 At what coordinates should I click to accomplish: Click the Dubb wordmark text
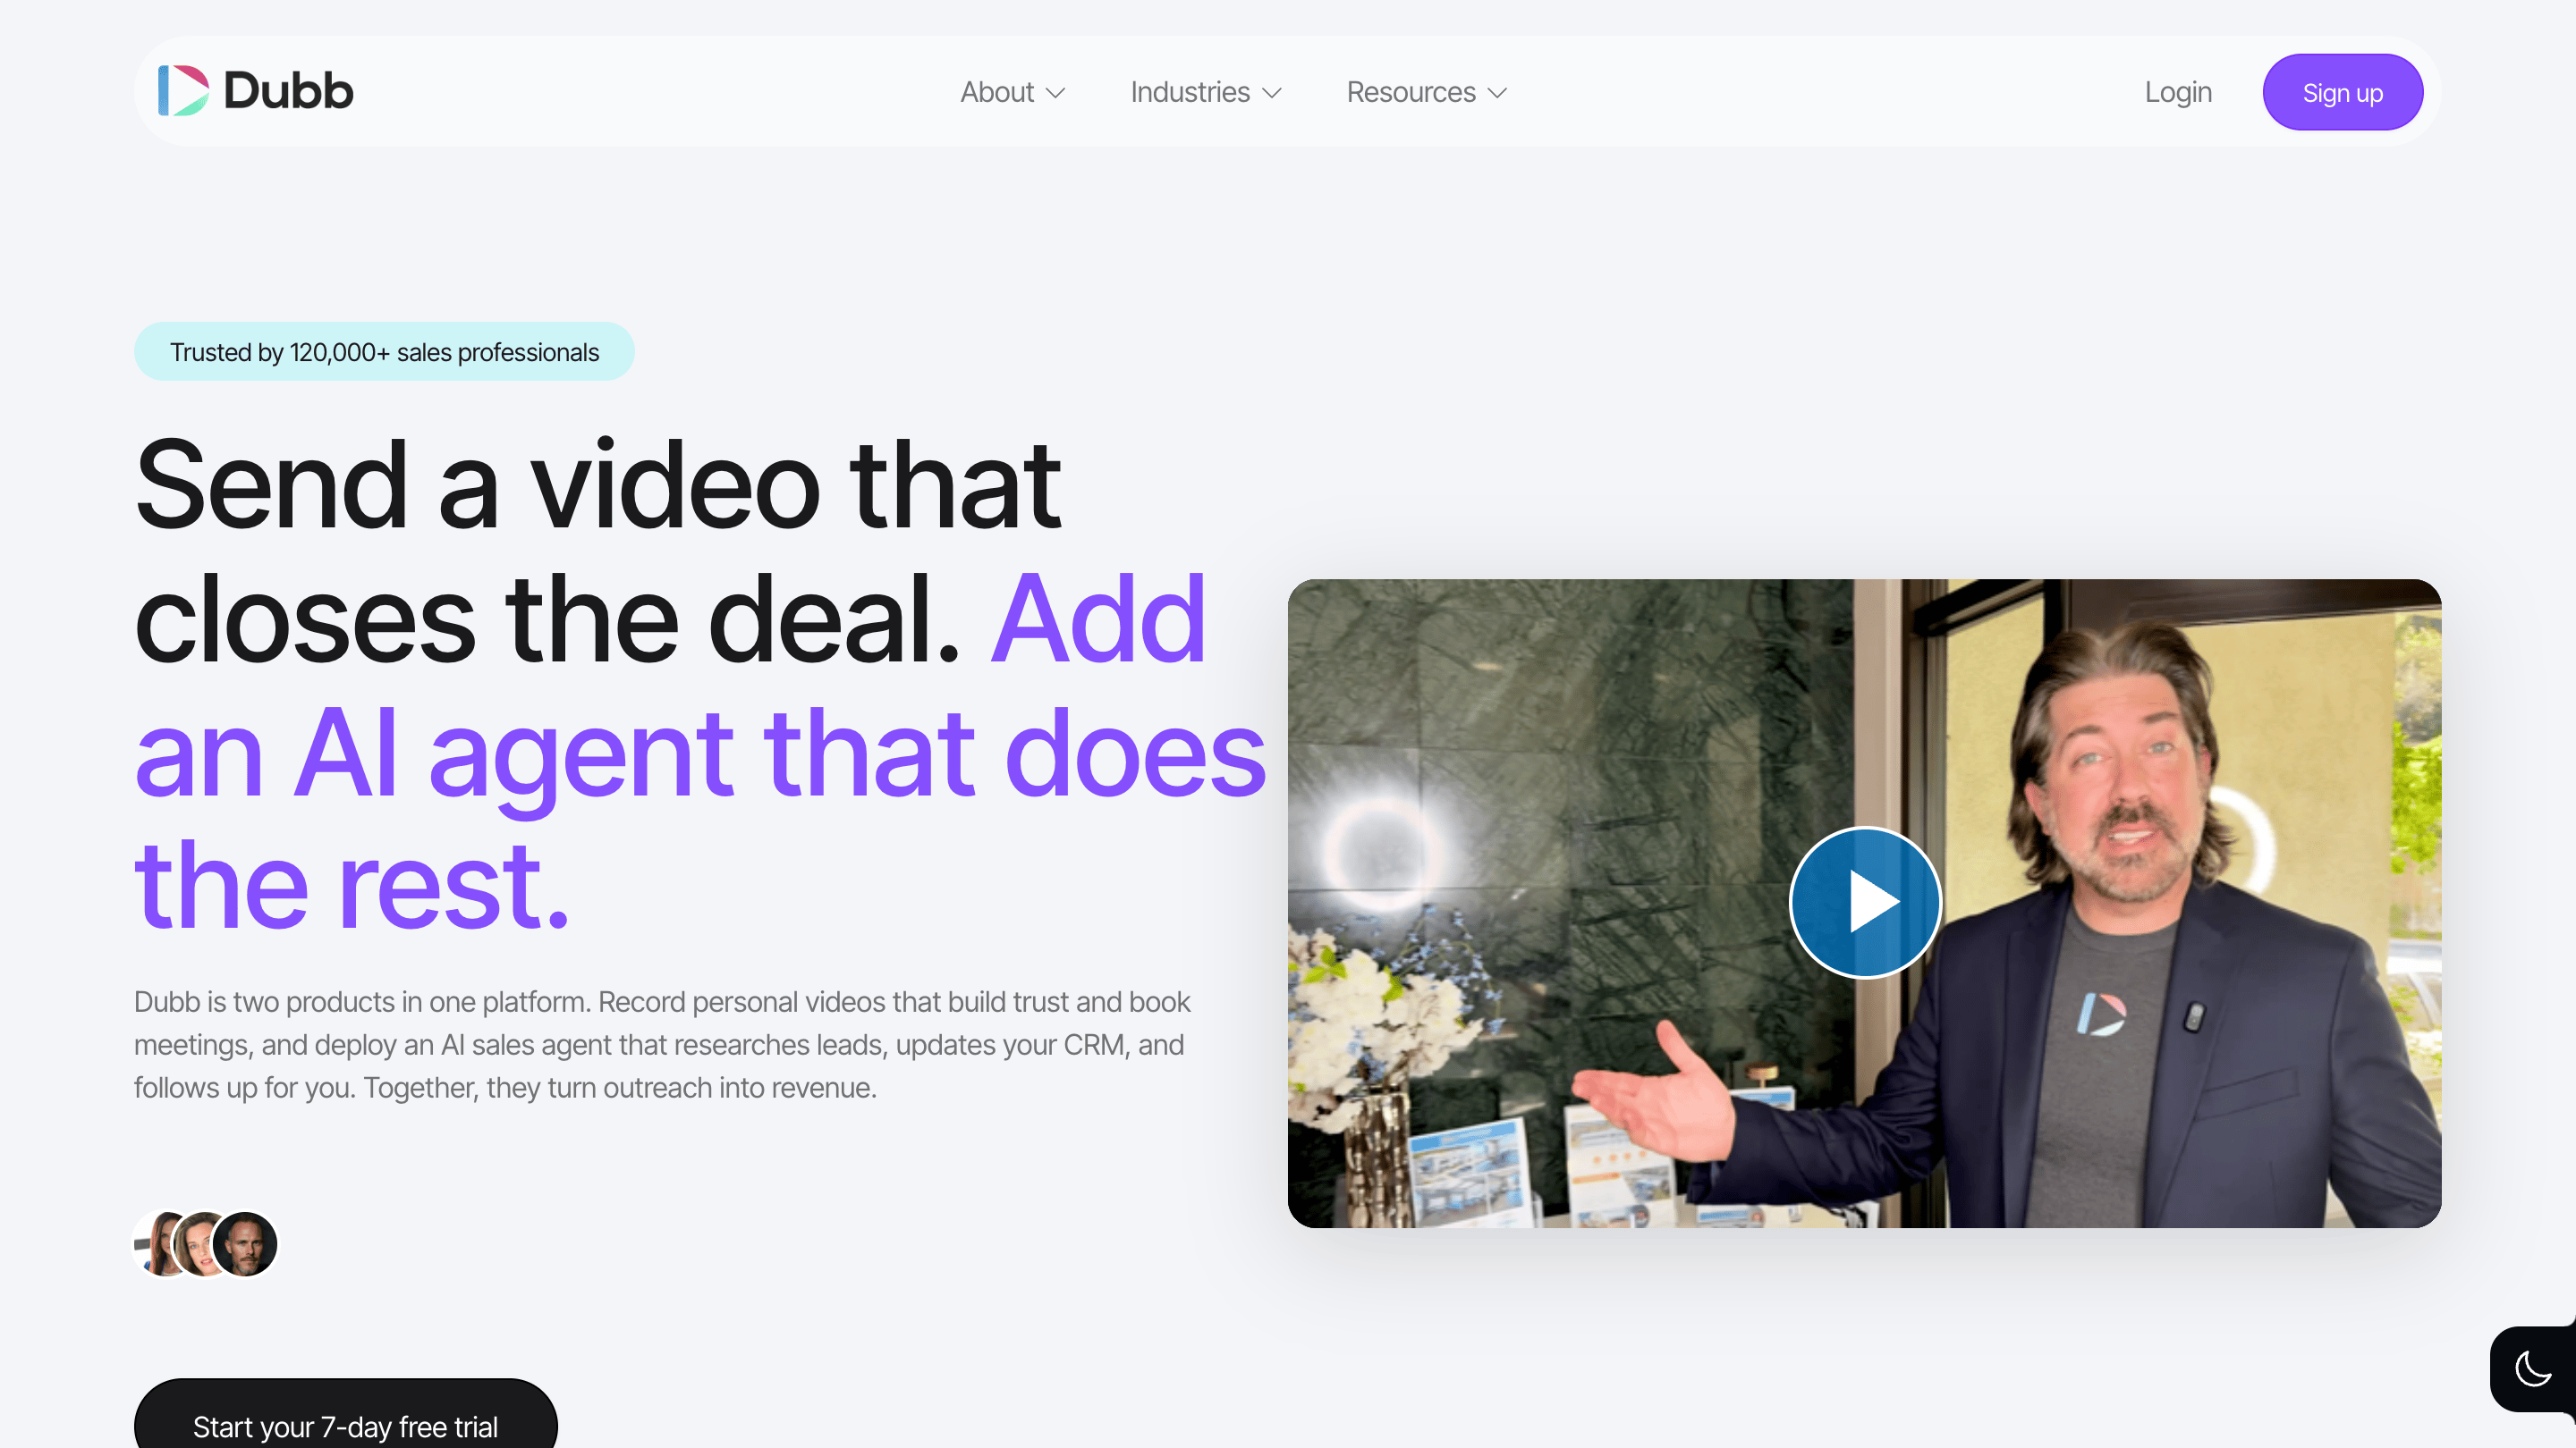coord(288,91)
